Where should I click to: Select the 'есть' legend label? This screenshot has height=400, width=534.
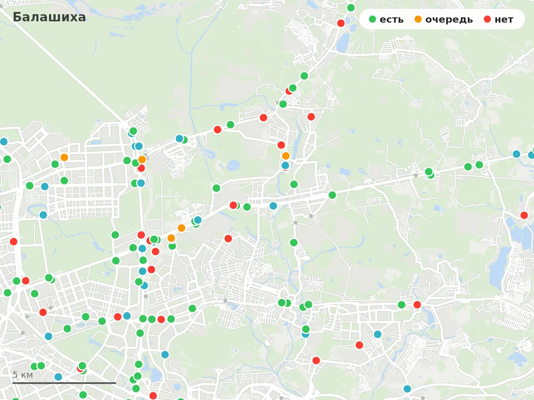pyautogui.click(x=392, y=19)
